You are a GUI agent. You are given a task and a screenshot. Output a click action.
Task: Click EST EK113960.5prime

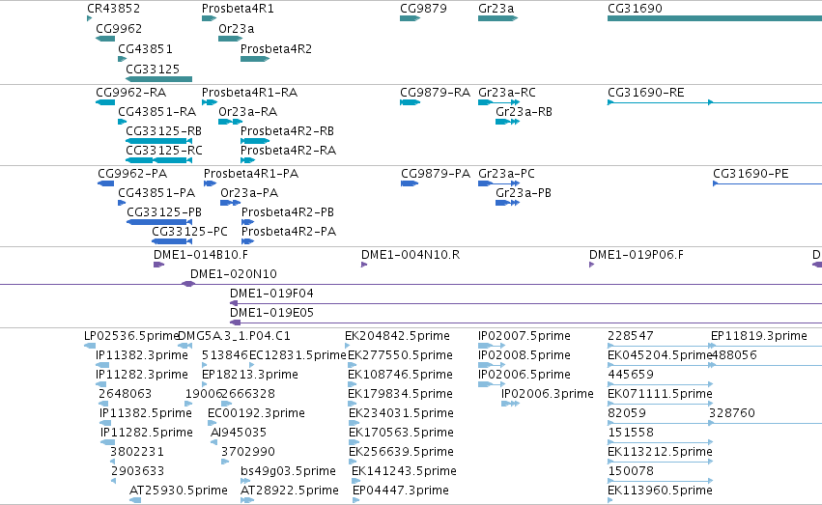coord(610,500)
